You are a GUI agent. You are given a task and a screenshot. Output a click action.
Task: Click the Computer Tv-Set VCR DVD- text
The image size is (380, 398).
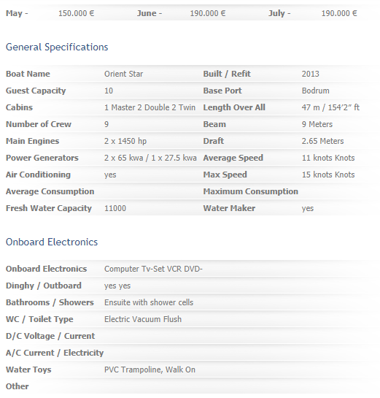point(153,269)
